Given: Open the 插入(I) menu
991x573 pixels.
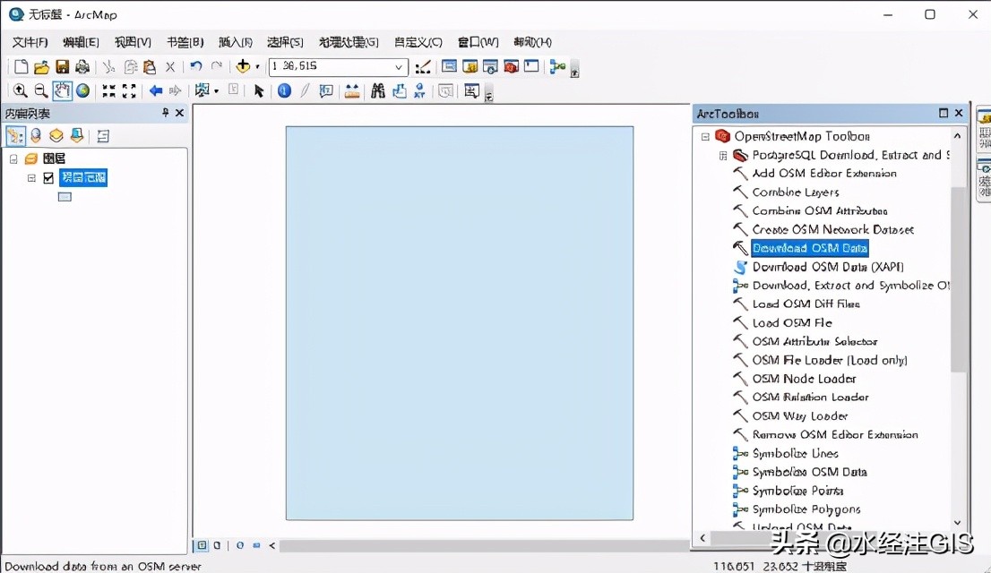Looking at the screenshot, I should (235, 42).
